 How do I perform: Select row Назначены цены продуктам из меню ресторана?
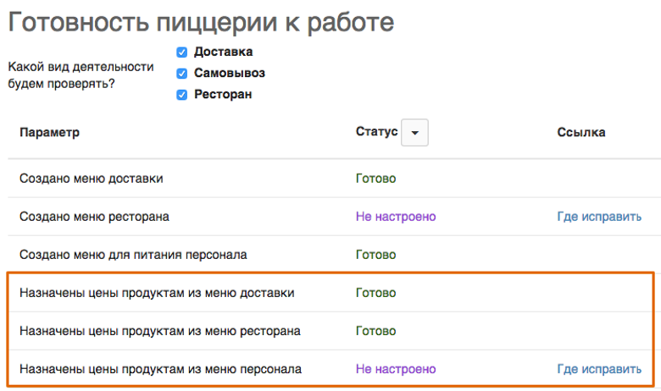(330, 331)
